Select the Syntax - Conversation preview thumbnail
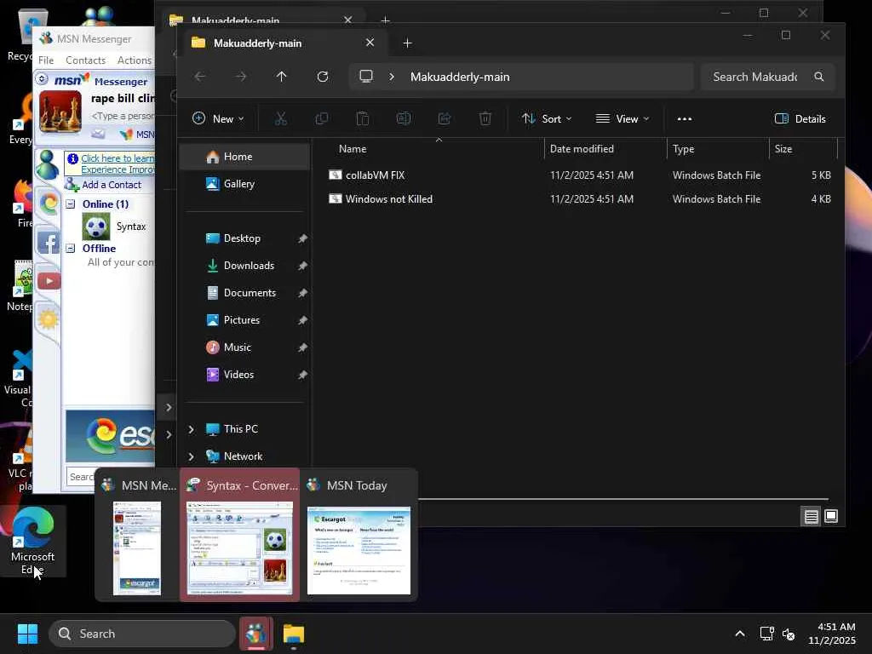The image size is (872, 654). (x=239, y=535)
